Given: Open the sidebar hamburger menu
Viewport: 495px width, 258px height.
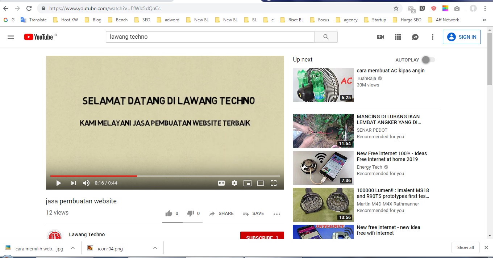Looking at the screenshot, I should pos(11,37).
